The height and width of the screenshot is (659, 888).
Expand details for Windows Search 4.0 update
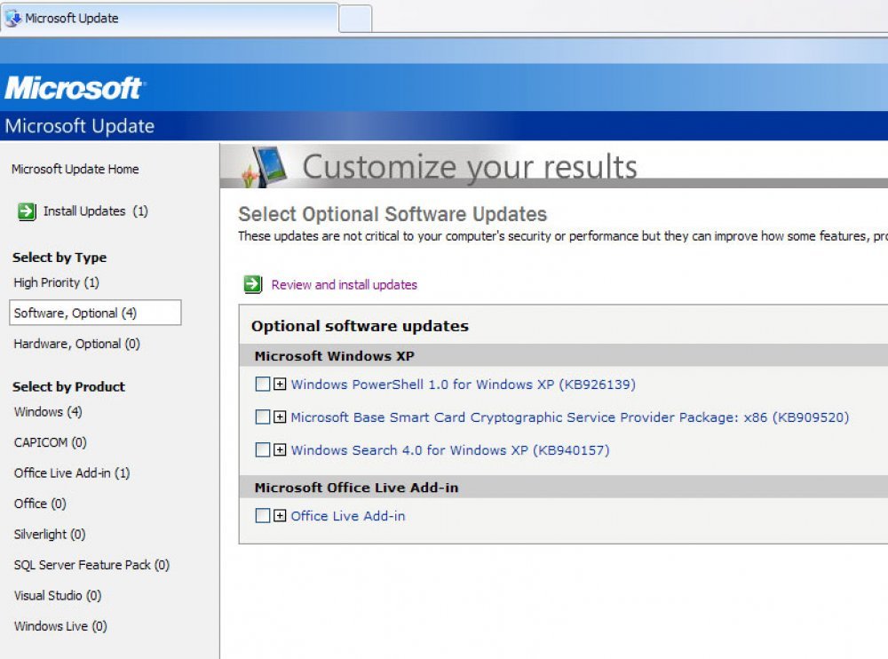tap(280, 450)
